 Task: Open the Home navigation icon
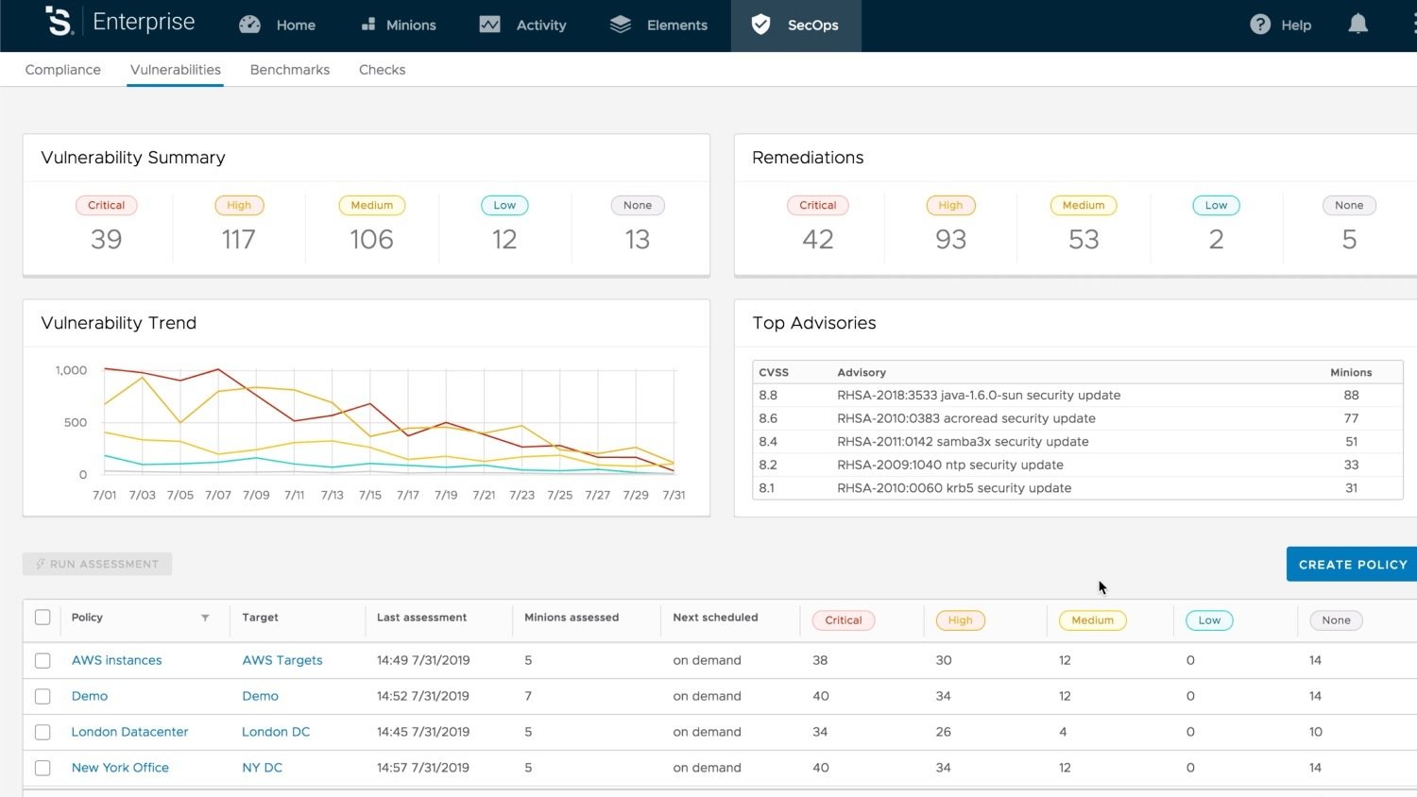[249, 25]
